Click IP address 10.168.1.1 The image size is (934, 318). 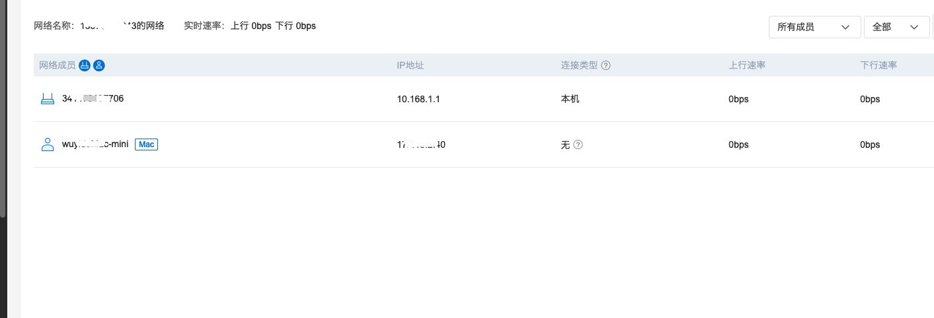[418, 99]
